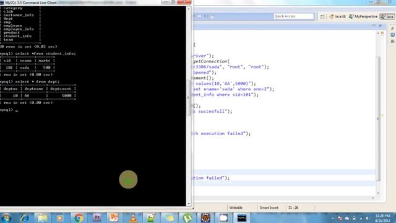396x223 pixels.
Task: Click the Open Perspective icon in Eclipse
Action: (x=322, y=17)
